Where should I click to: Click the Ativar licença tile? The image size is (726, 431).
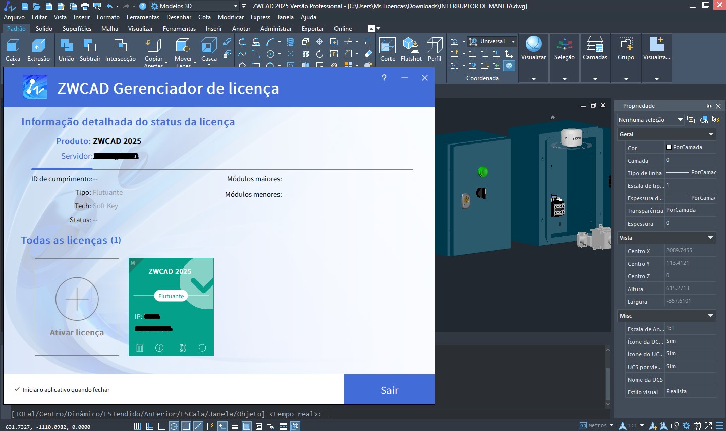(x=77, y=307)
